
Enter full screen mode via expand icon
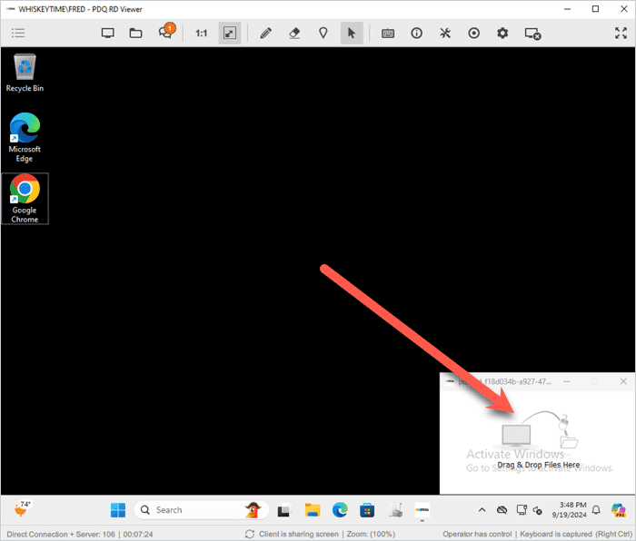point(621,33)
